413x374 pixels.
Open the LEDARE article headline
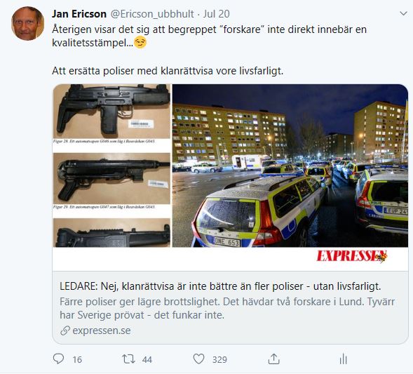pos(220,286)
